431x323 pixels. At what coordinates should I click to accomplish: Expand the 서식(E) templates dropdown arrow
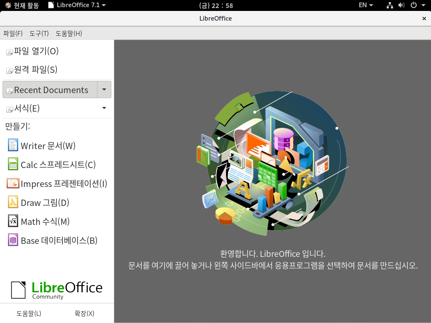click(104, 108)
